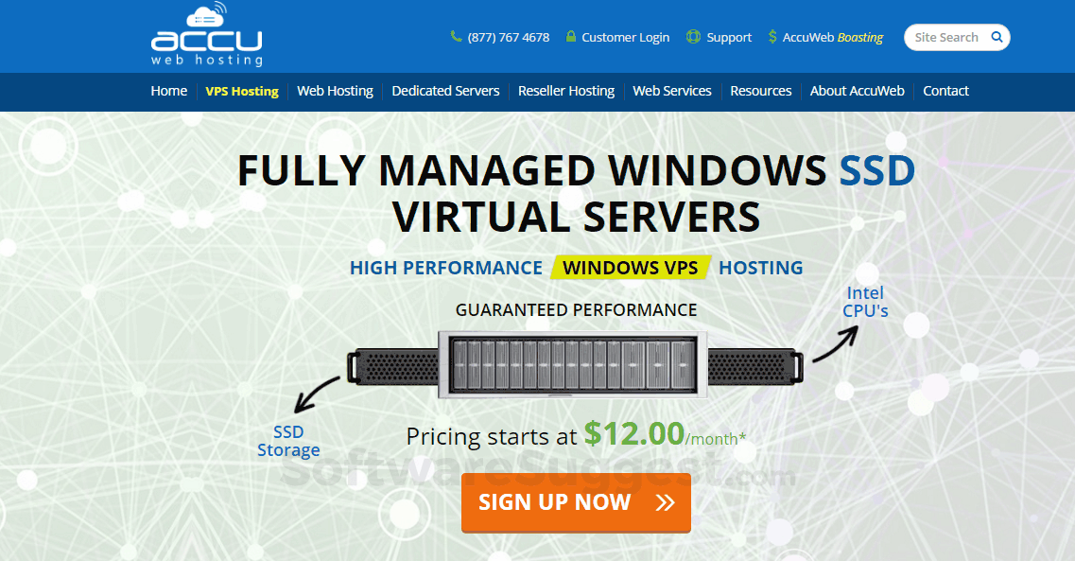Click the Customer Login link
Viewport: 1075px width, 561px height.
(x=625, y=37)
